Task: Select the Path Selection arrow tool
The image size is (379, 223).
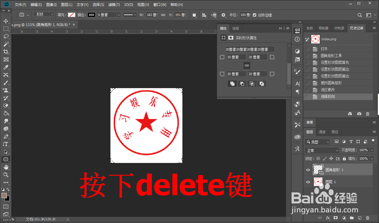Action: pyautogui.click(x=6, y=152)
